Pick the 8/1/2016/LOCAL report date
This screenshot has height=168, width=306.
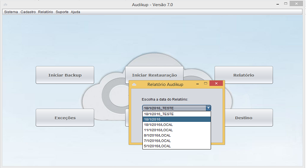(176, 135)
